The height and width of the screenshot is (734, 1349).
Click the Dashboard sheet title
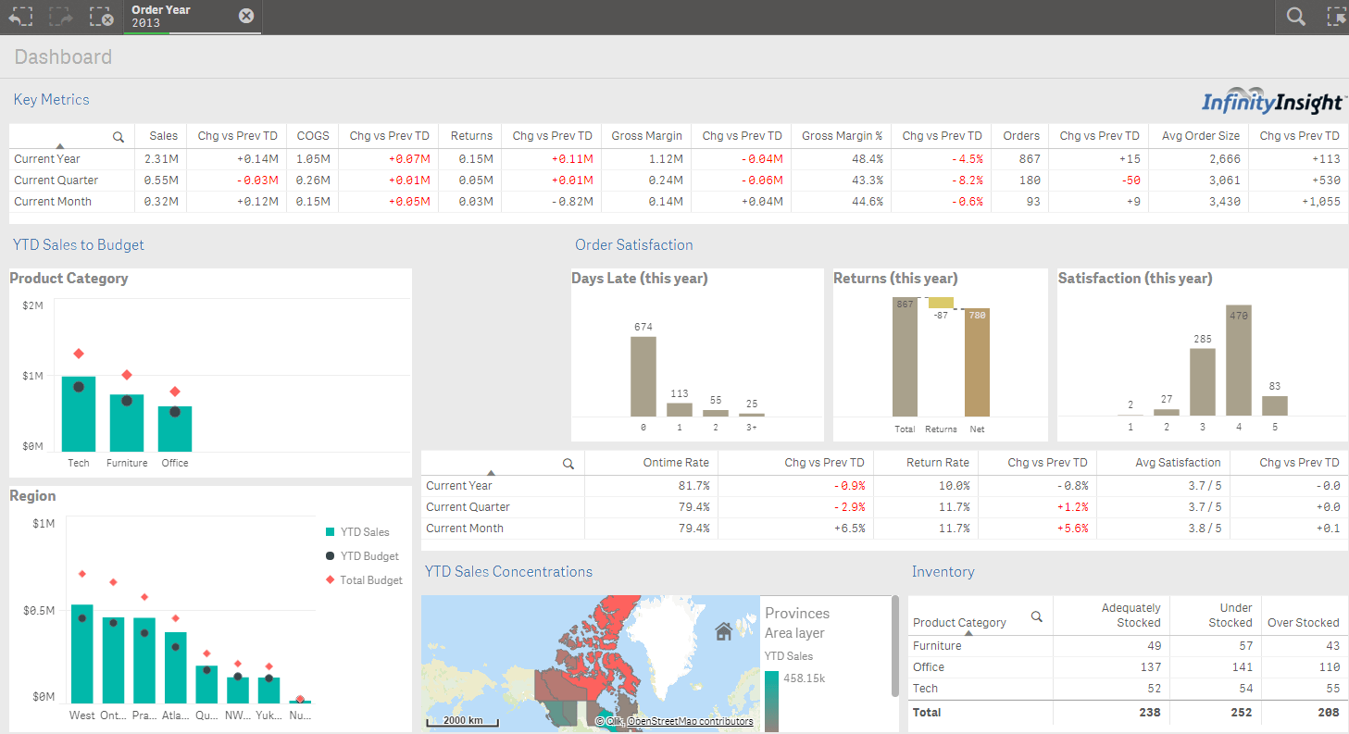tap(63, 57)
